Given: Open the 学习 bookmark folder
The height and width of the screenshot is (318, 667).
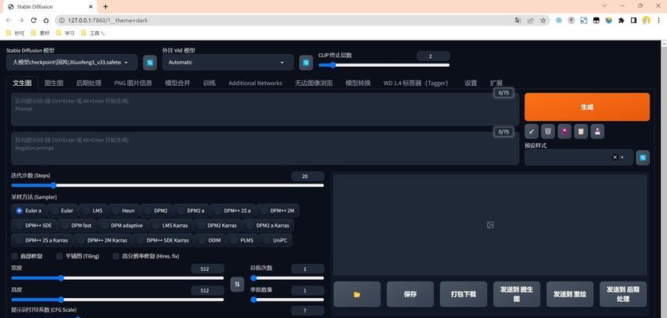Looking at the screenshot, I should [66, 33].
